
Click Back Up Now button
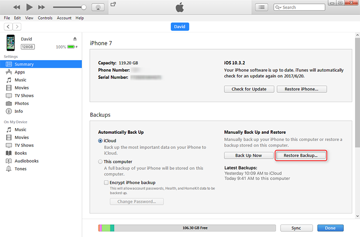(x=249, y=156)
